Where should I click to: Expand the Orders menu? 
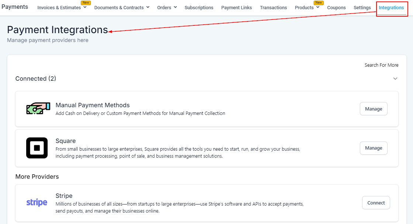point(167,8)
